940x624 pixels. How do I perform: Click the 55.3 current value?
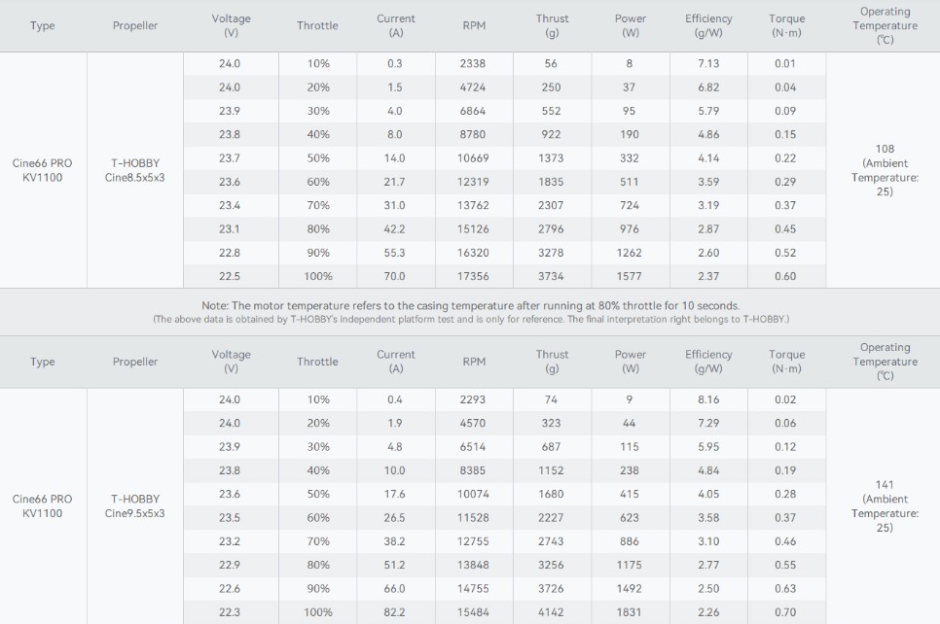pyautogui.click(x=395, y=253)
